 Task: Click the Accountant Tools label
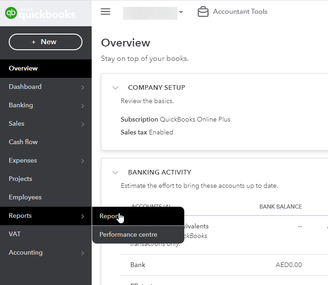240,12
